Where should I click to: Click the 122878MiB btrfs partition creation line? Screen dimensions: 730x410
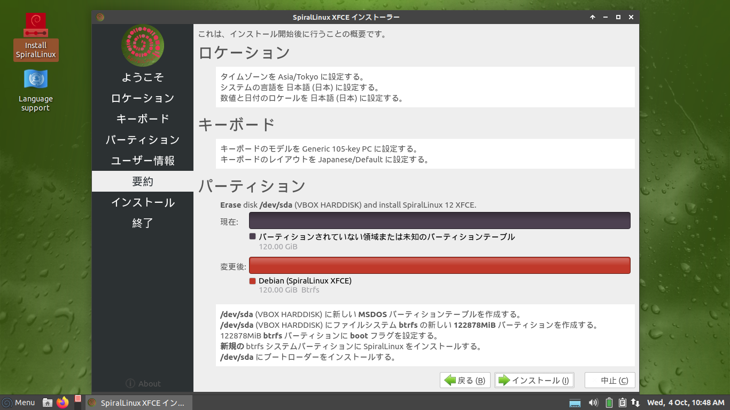coord(409,325)
